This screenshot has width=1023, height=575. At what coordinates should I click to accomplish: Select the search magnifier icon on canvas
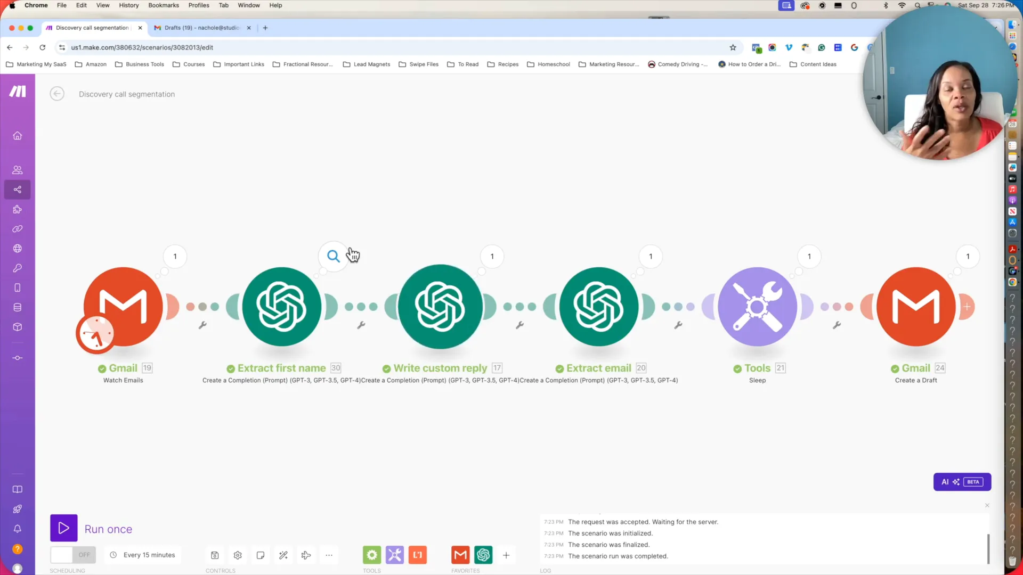tap(333, 256)
